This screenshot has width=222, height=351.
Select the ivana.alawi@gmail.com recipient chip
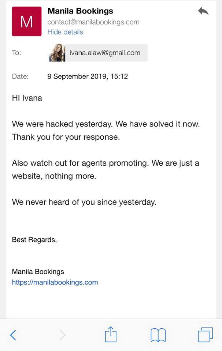tap(105, 53)
